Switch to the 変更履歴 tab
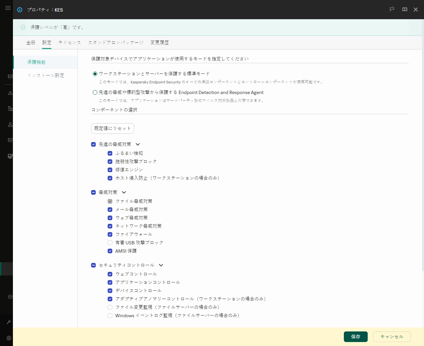 pos(159,43)
